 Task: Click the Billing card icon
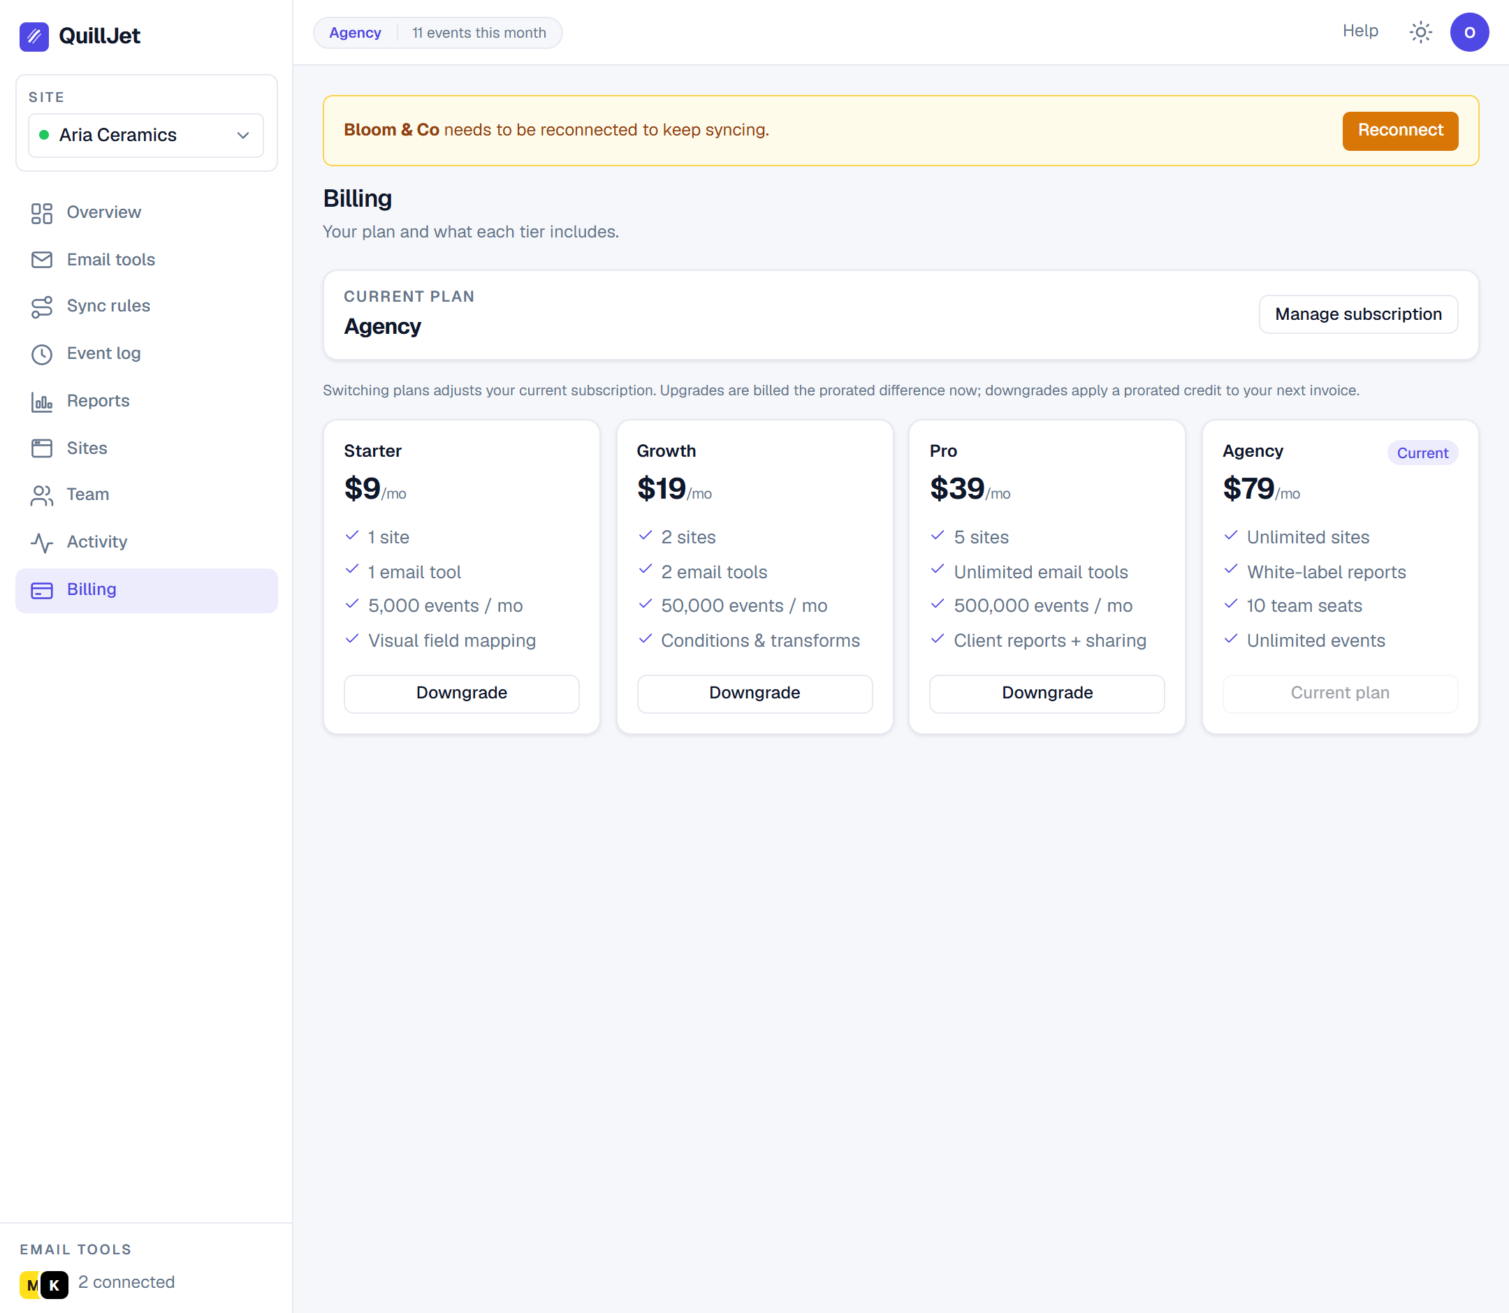click(42, 591)
